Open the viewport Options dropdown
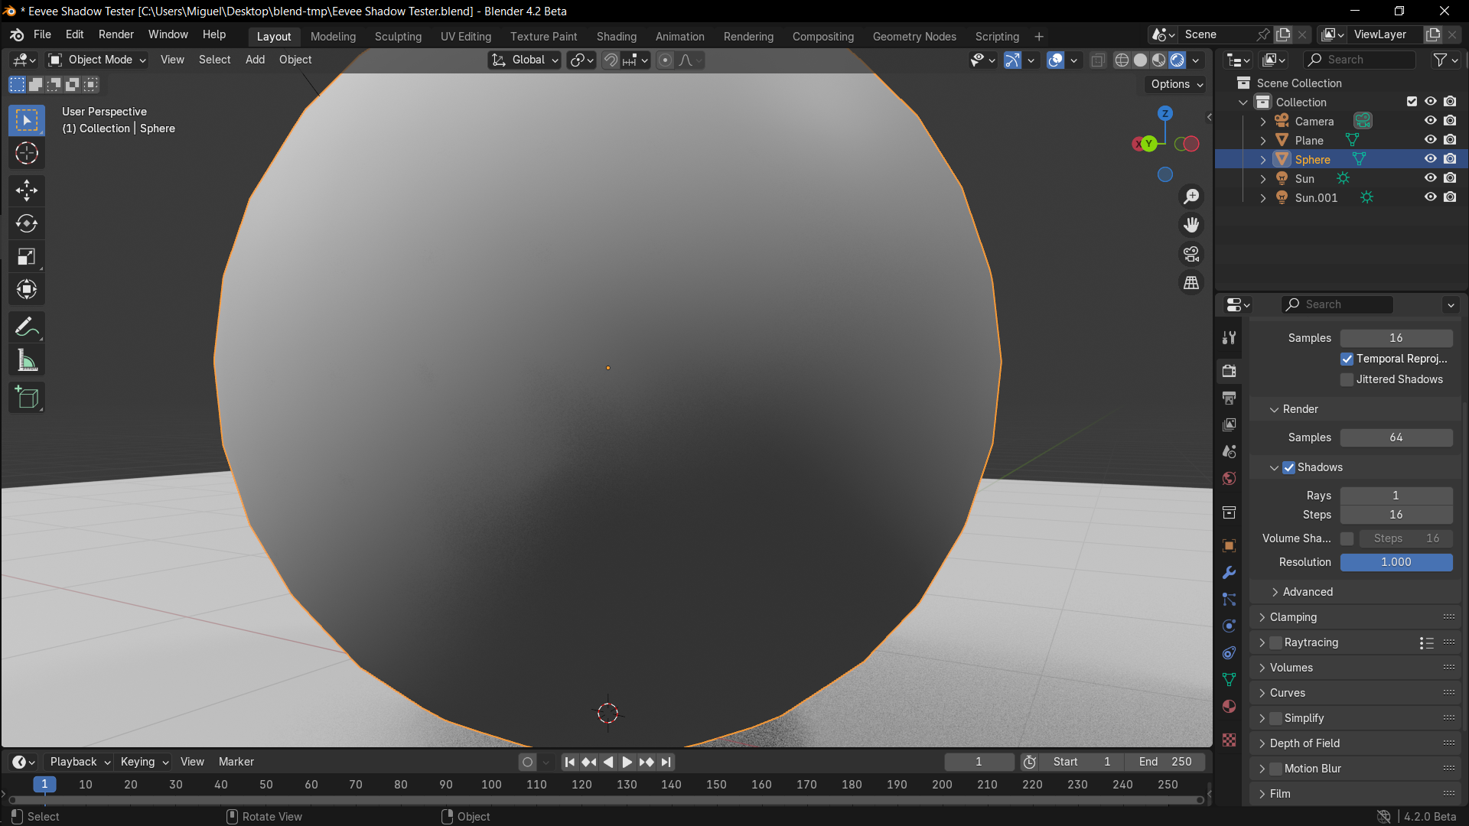The width and height of the screenshot is (1469, 826). click(1177, 84)
